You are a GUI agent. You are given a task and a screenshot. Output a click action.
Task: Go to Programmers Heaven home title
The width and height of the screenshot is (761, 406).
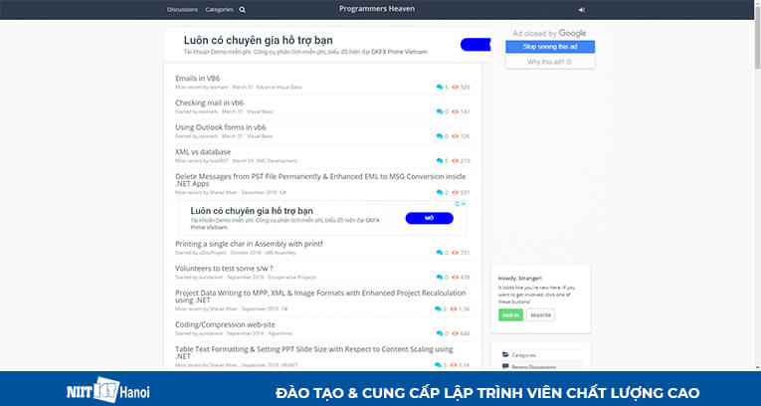coord(377,9)
